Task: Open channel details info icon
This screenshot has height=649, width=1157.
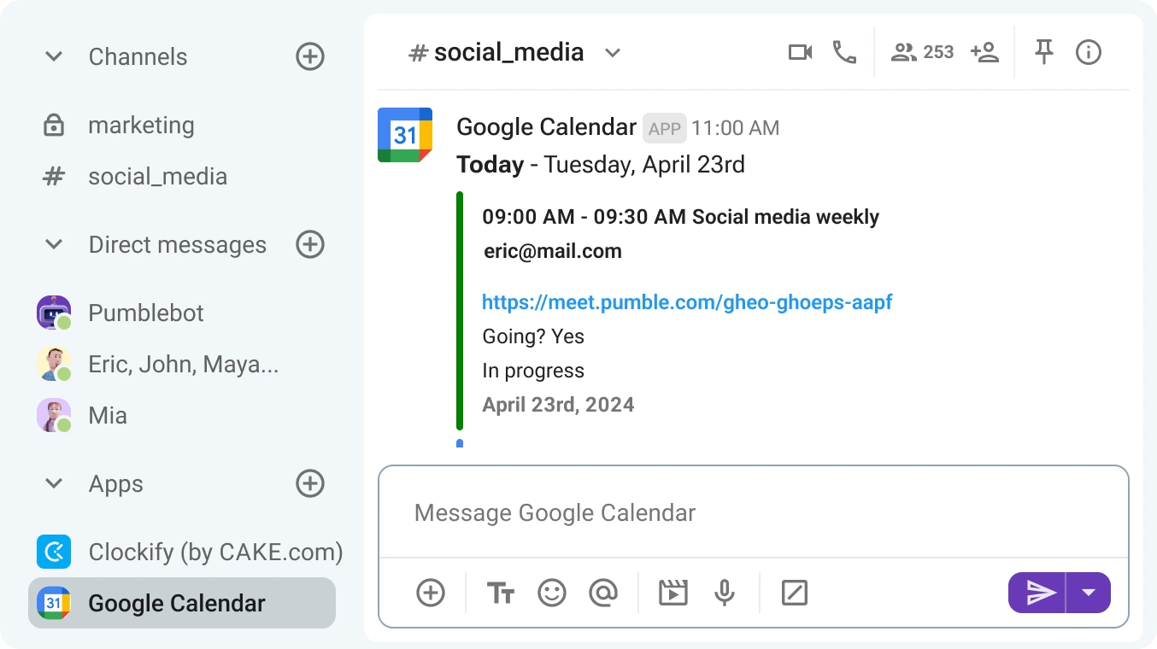Action: (x=1088, y=53)
